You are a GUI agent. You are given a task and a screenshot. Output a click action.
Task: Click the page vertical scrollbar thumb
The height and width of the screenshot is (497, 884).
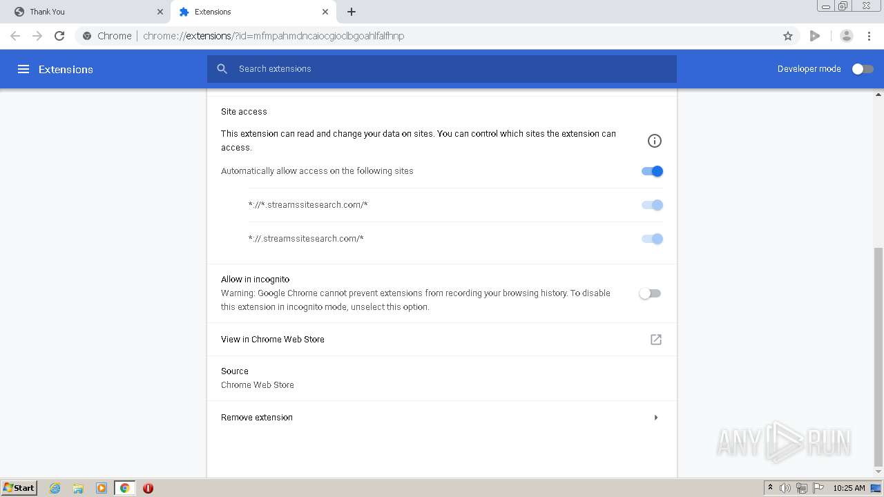878,357
